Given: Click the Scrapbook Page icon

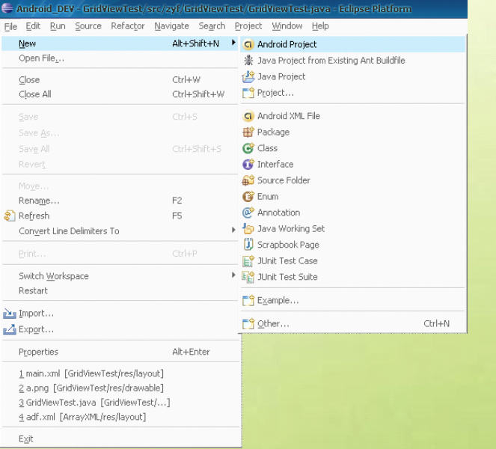Looking at the screenshot, I should pyautogui.click(x=248, y=245).
